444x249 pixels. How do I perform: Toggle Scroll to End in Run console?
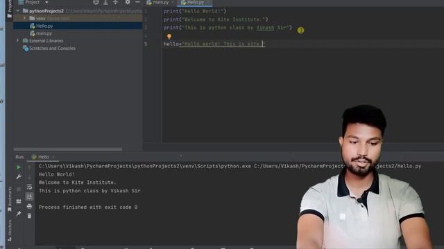[x=29, y=196]
